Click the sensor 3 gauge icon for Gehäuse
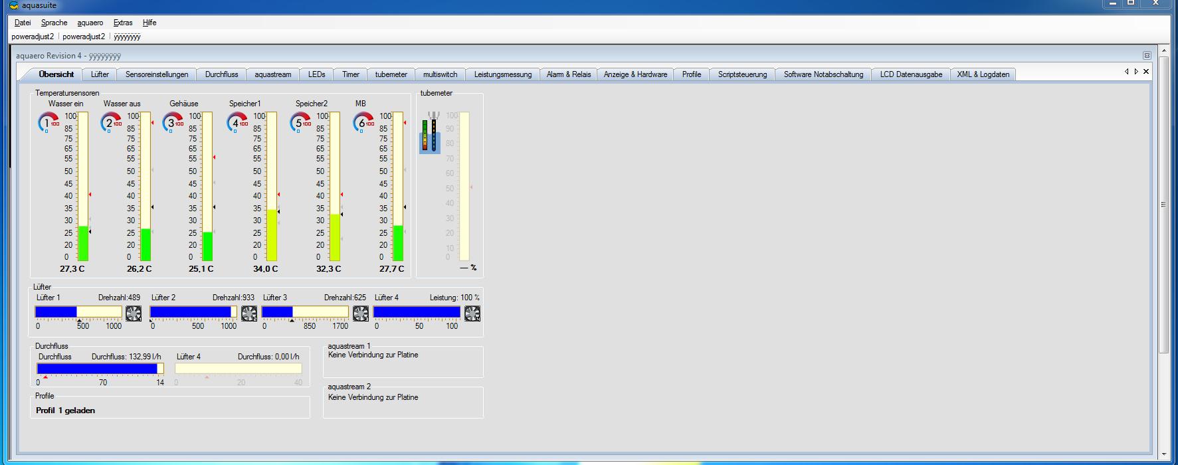The image size is (1178, 465). 173,123
